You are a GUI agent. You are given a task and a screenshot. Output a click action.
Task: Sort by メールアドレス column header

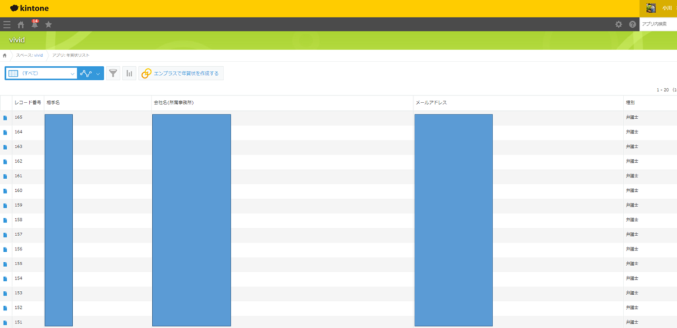(x=431, y=102)
